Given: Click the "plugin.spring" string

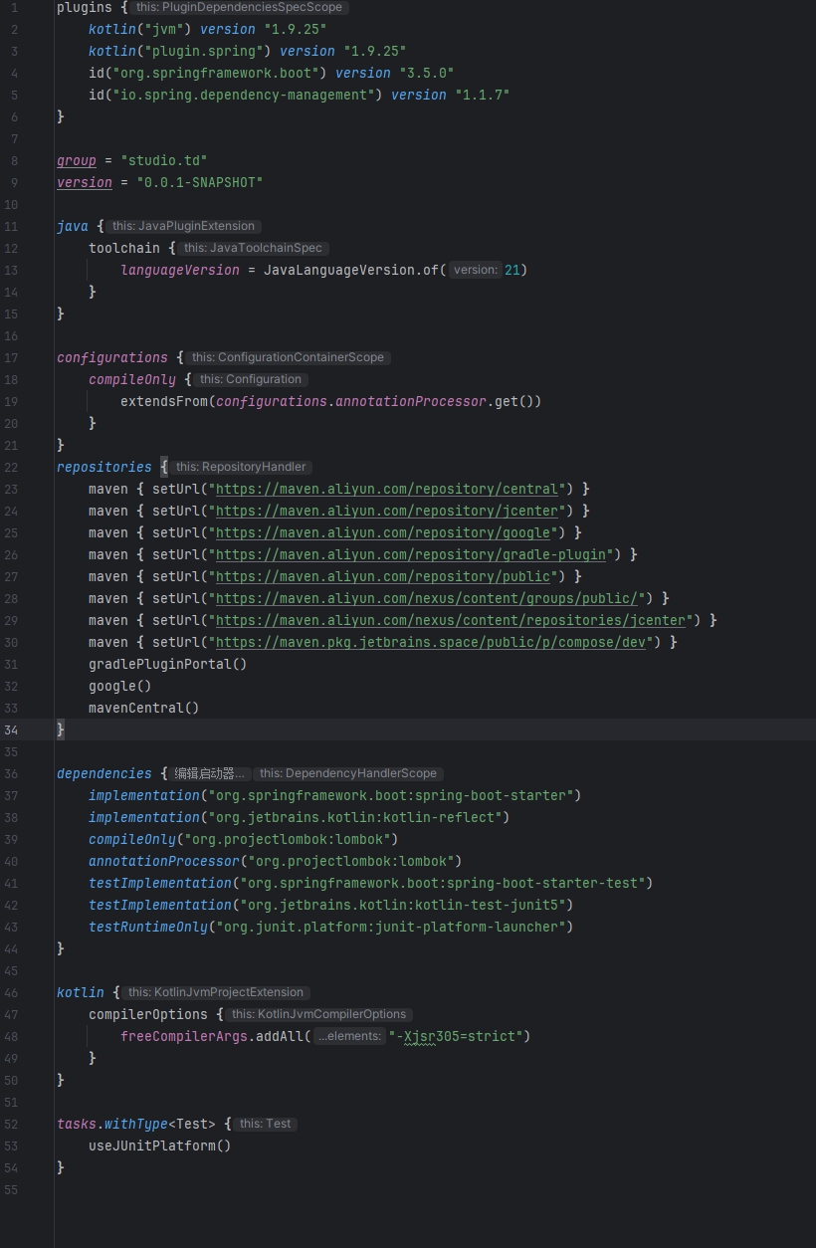Looking at the screenshot, I should click(x=200, y=51).
